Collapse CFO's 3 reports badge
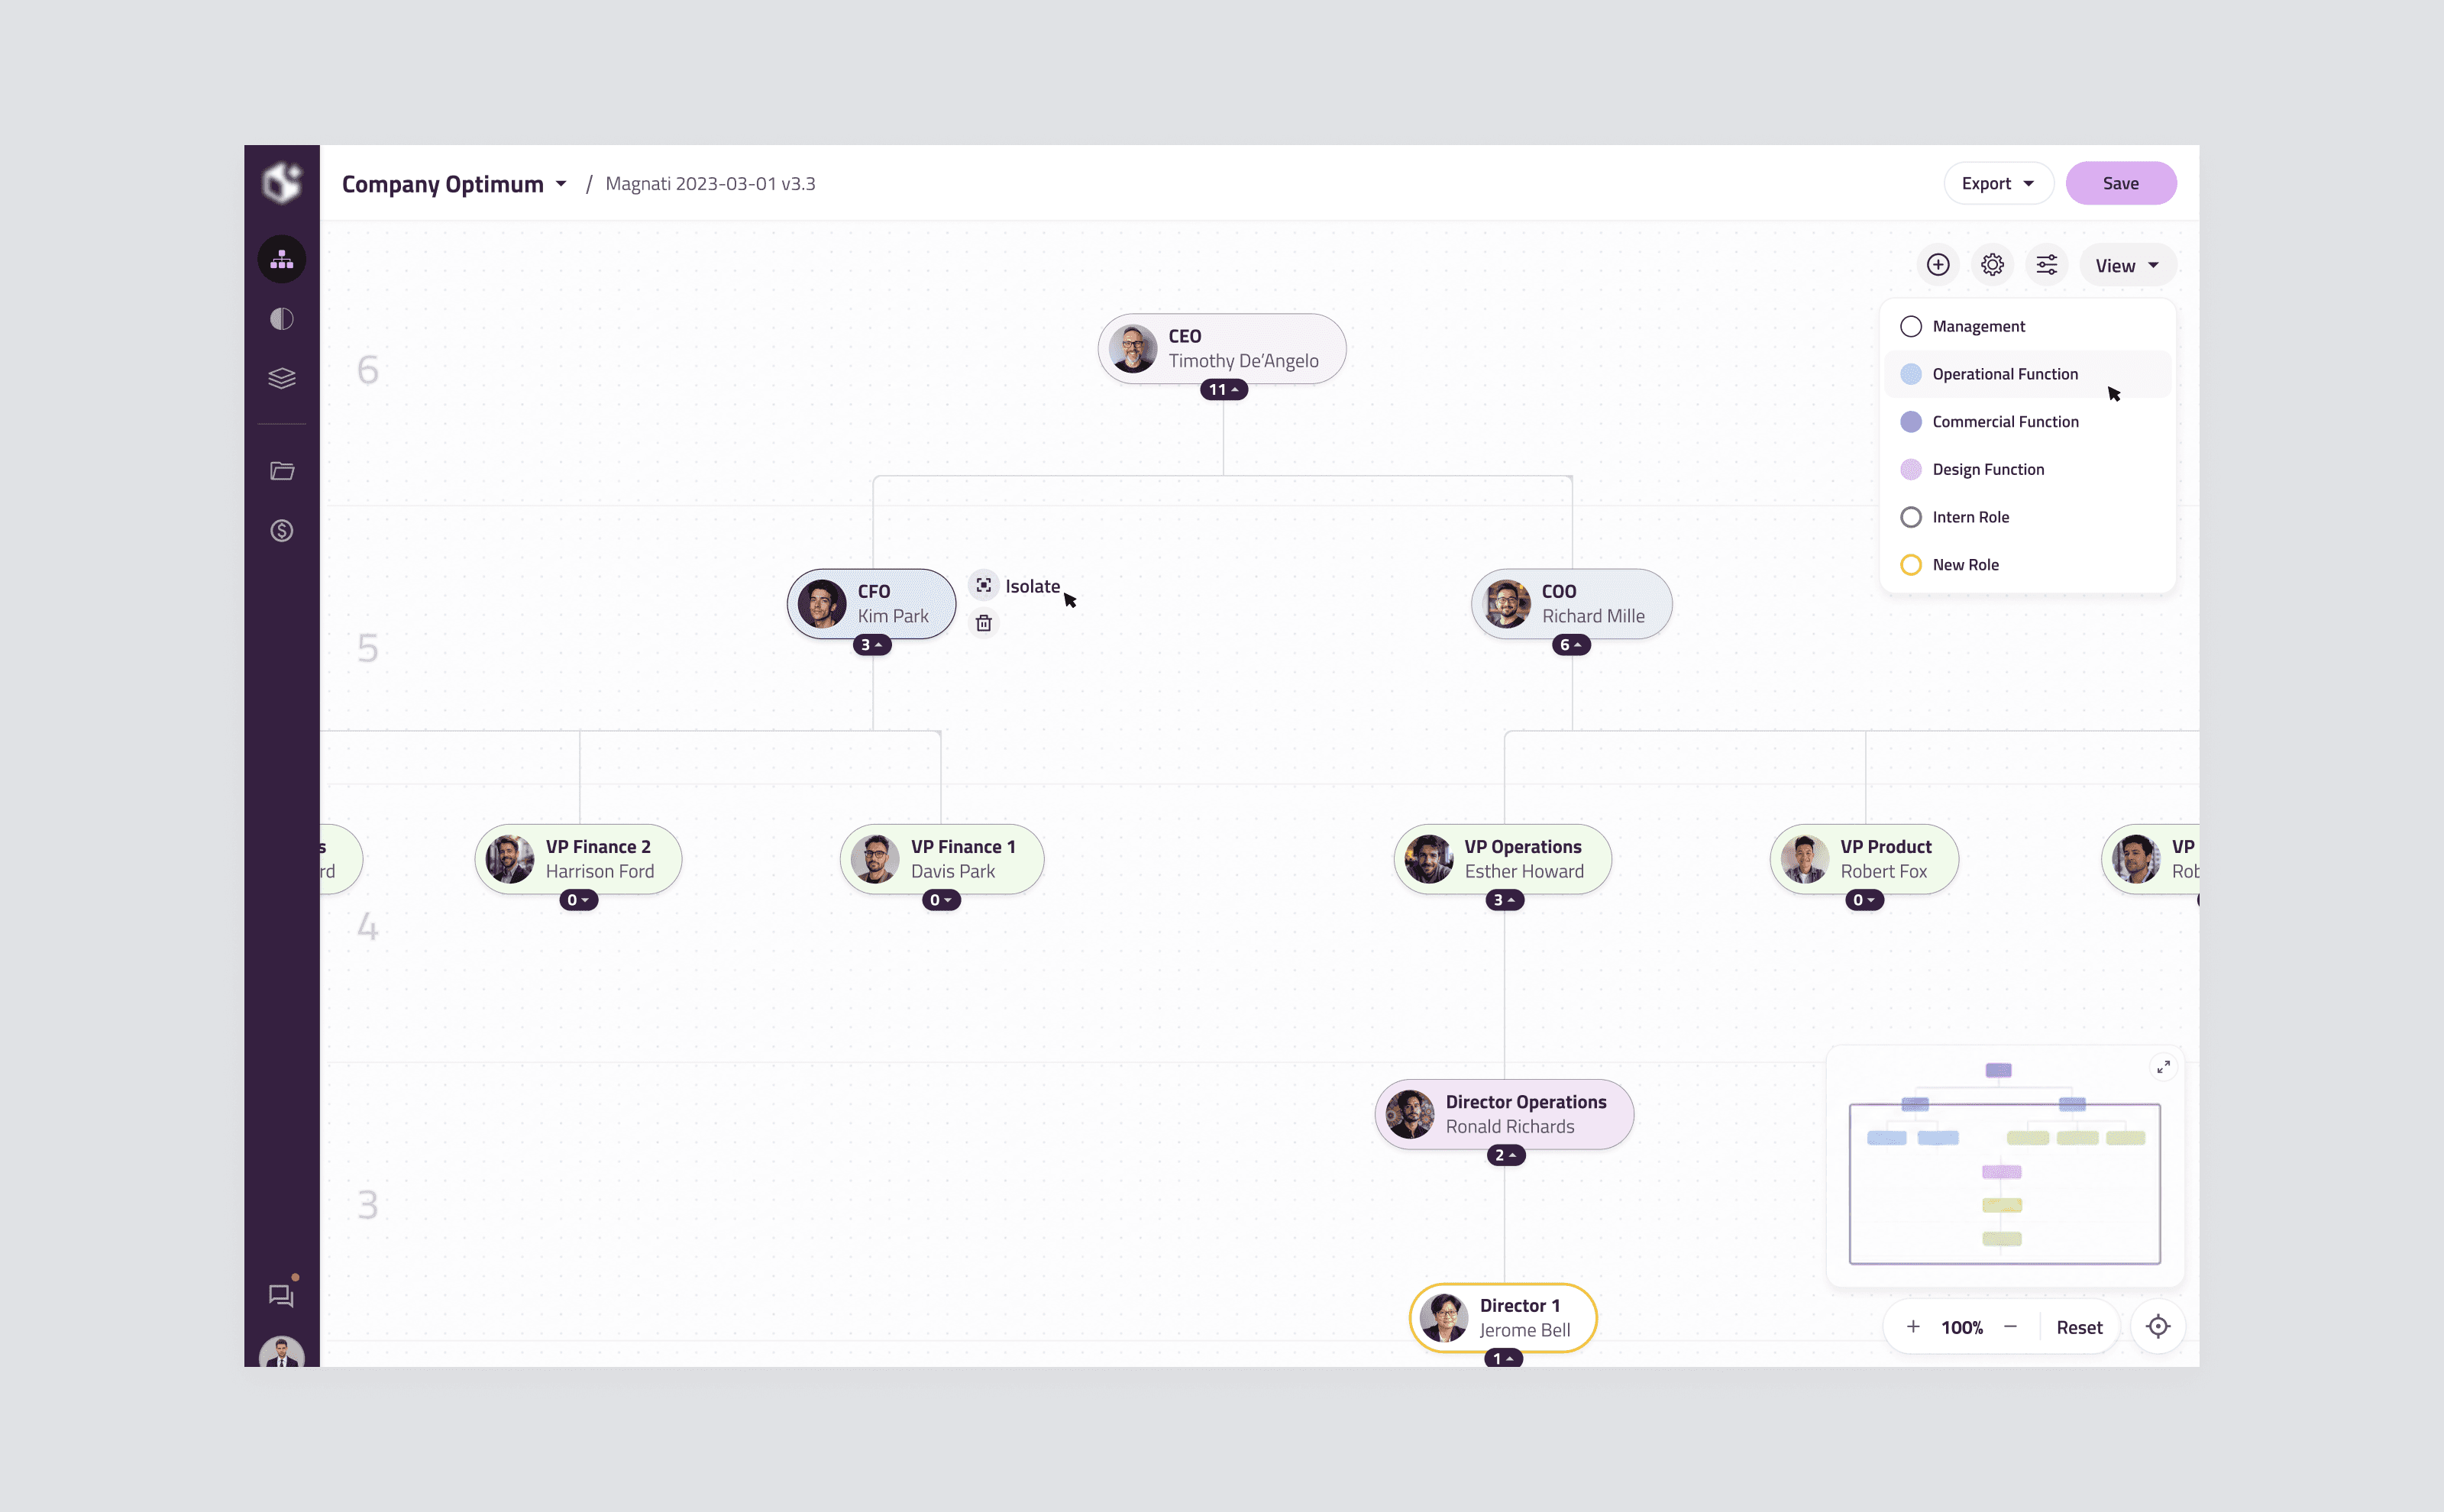 tap(872, 645)
